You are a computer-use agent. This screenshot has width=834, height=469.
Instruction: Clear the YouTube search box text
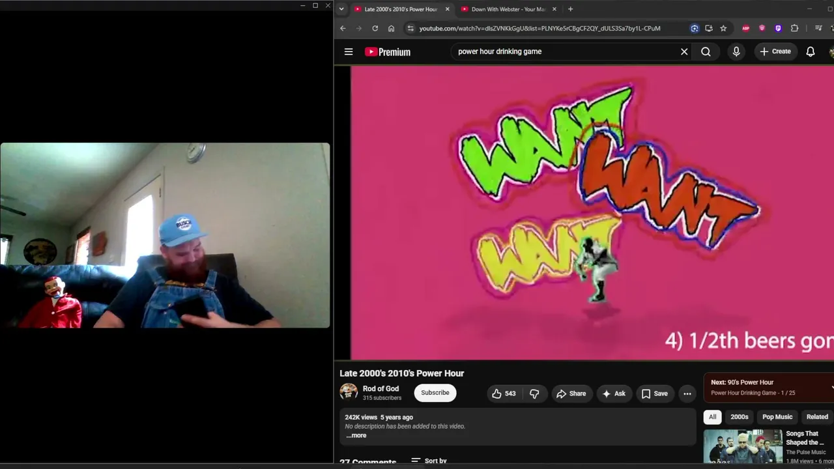pyautogui.click(x=684, y=51)
